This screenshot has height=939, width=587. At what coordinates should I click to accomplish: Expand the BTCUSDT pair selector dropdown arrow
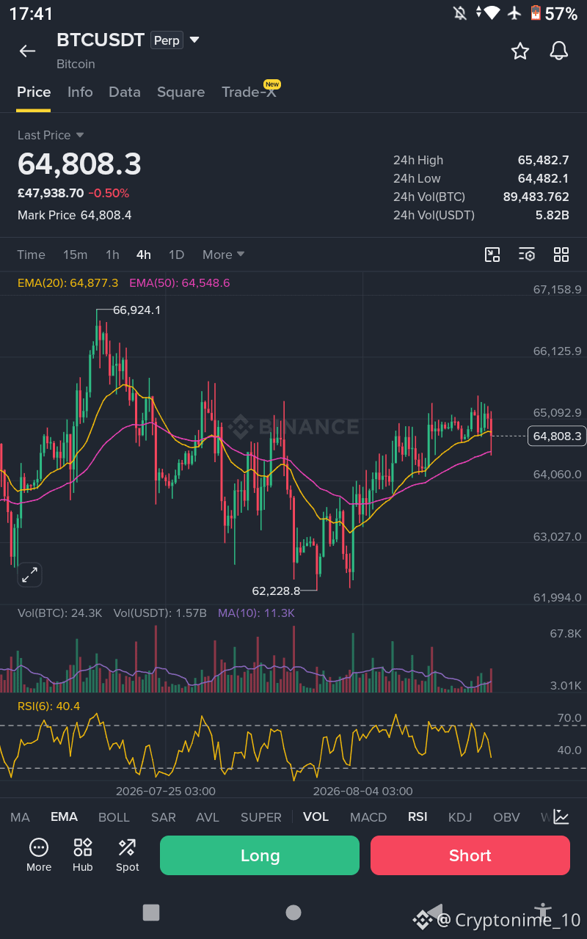tap(194, 40)
